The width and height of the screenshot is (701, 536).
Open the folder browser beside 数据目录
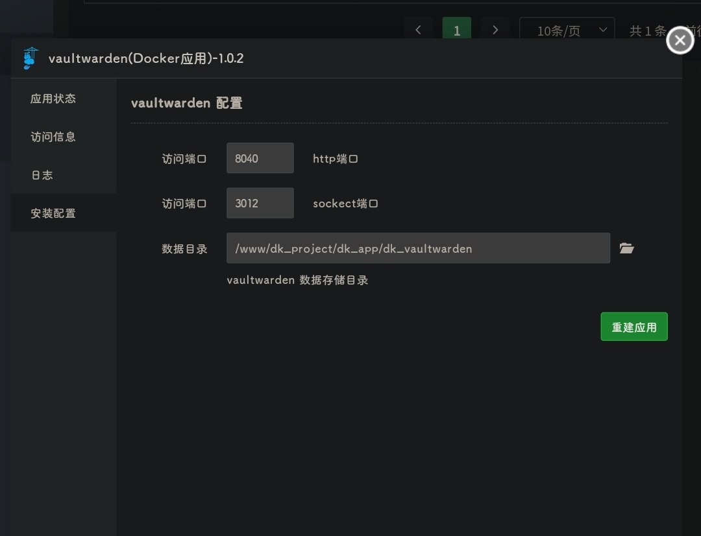(x=626, y=248)
